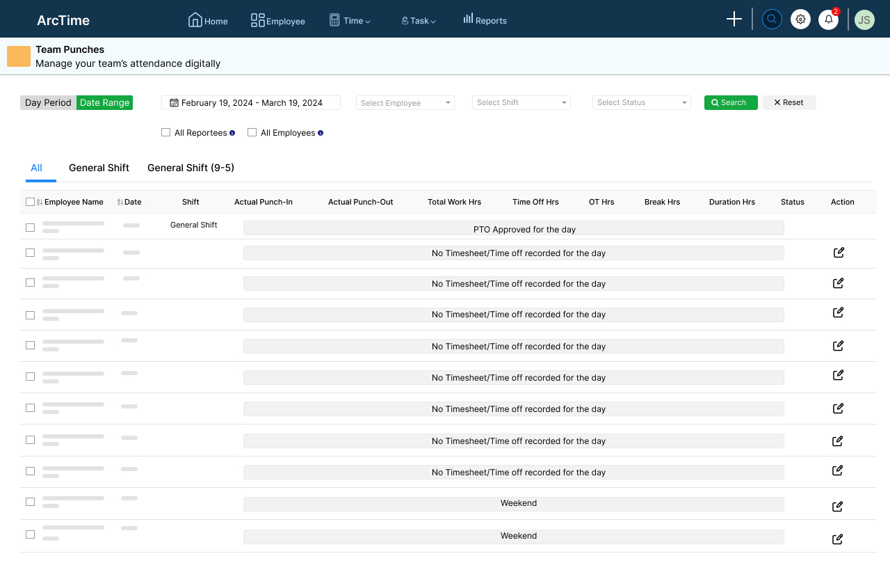
Task: Enable the All Reportees checkbox
Action: click(x=165, y=132)
